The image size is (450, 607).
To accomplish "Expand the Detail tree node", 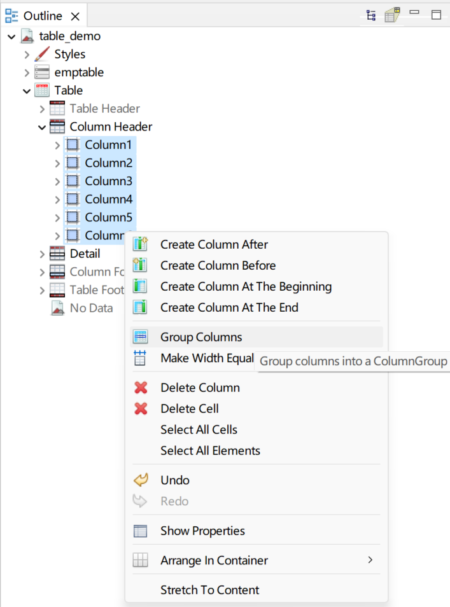I will click(x=42, y=253).
